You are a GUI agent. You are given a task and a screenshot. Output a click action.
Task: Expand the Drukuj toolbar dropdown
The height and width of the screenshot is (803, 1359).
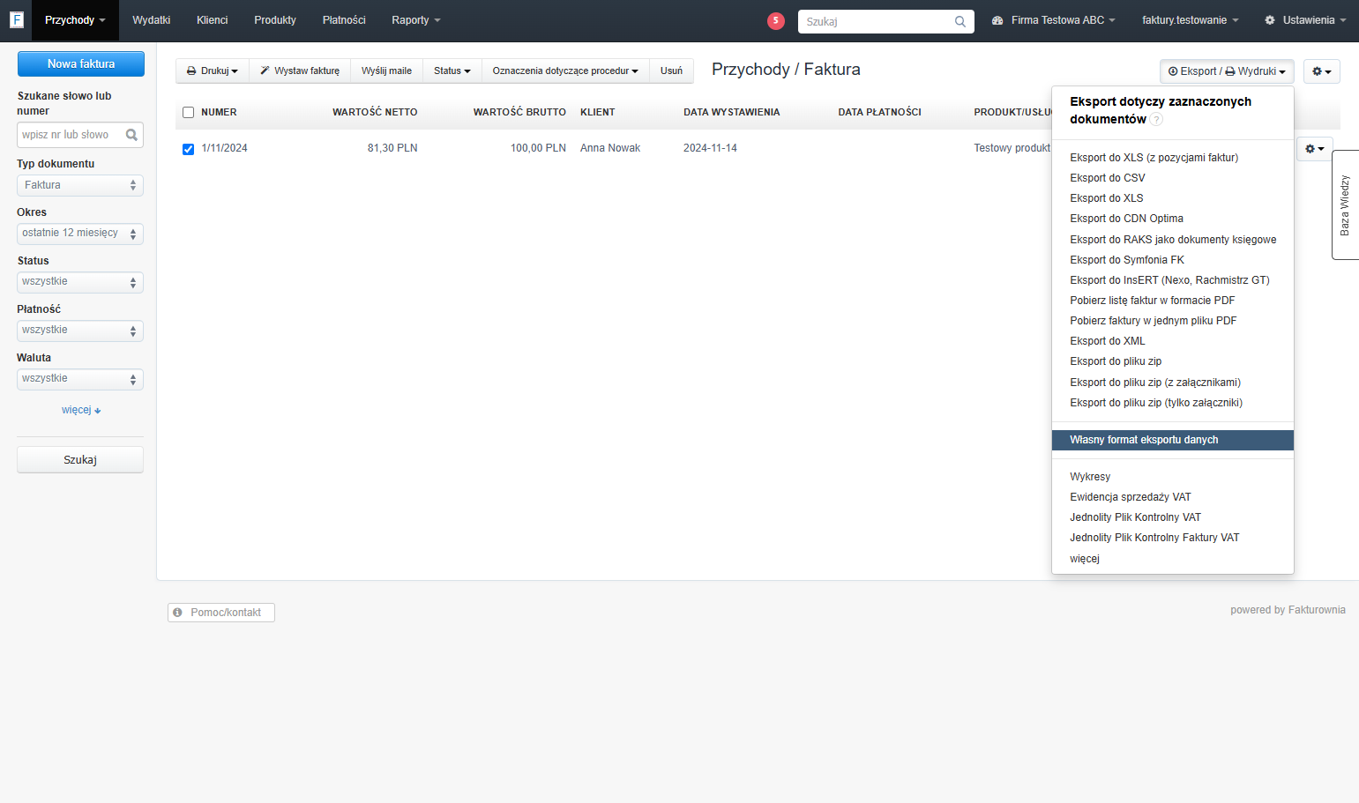click(x=213, y=71)
